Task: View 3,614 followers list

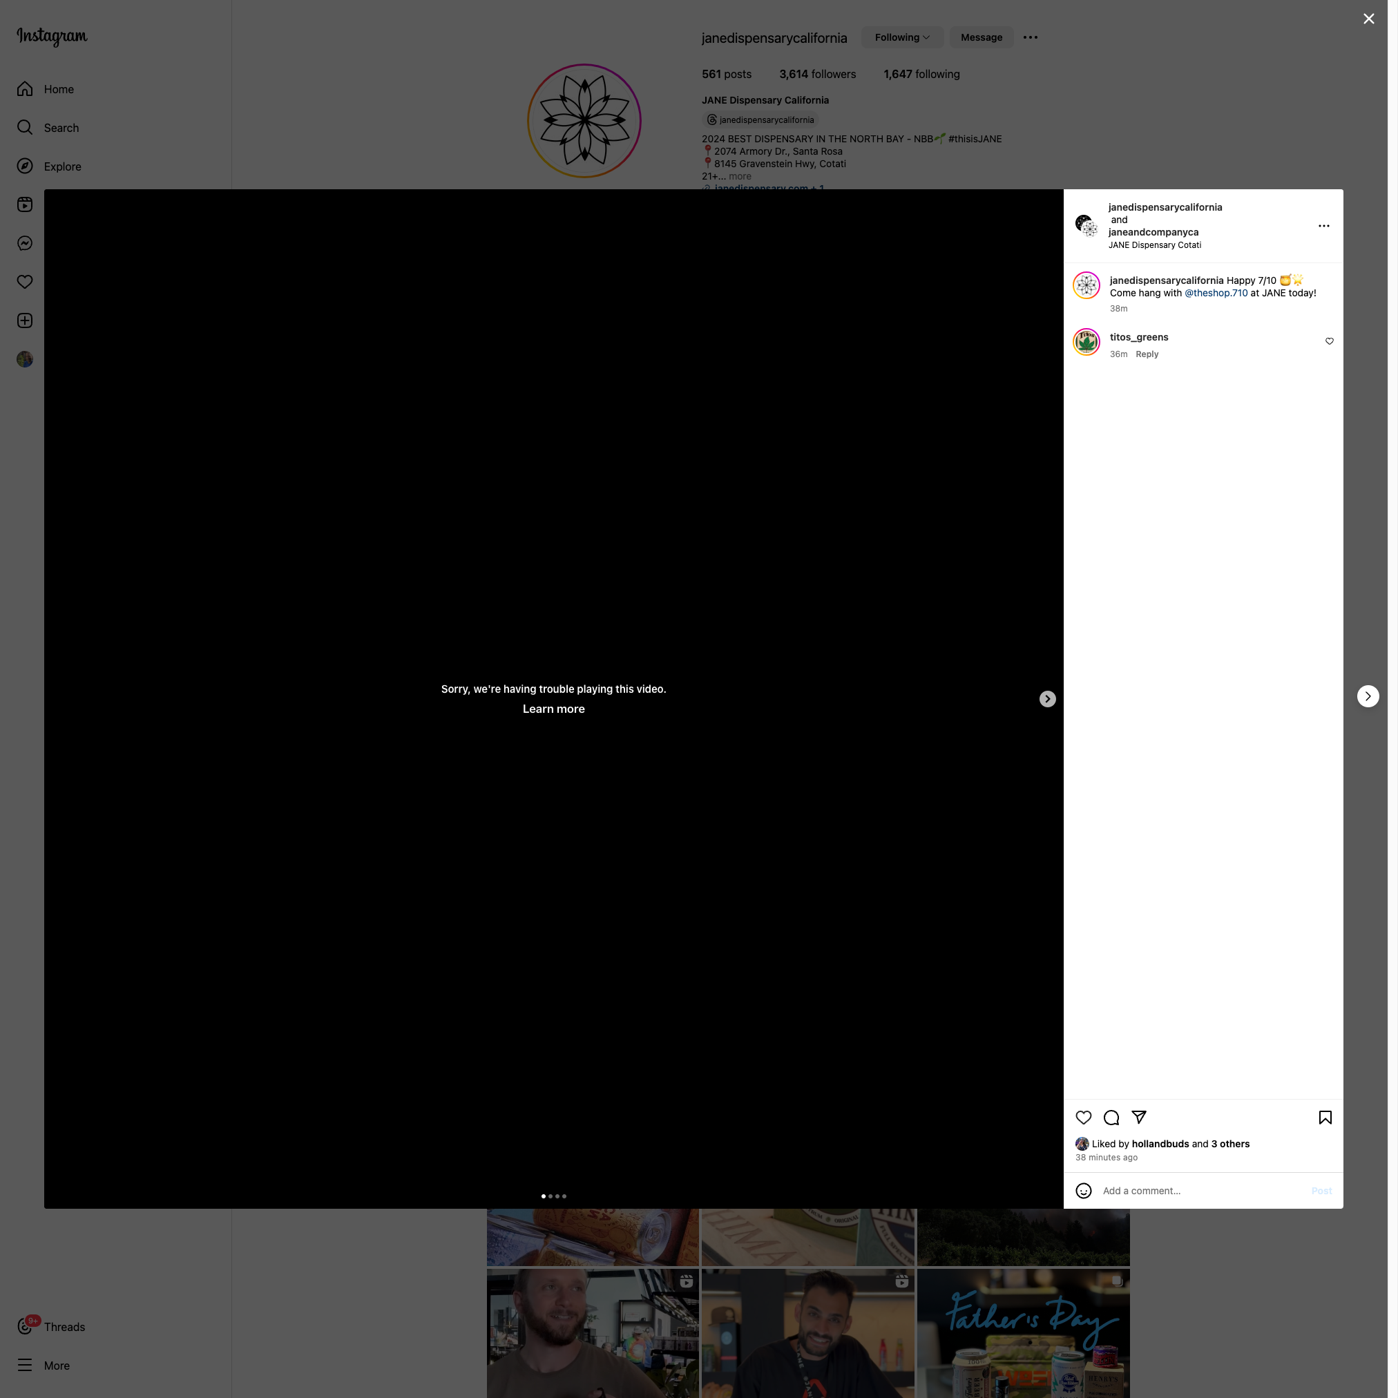Action: tap(817, 75)
